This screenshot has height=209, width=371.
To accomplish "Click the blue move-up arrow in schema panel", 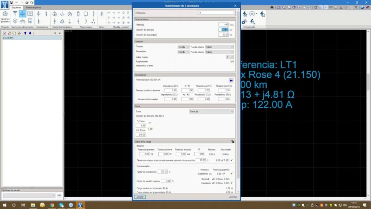I will tap(25, 33).
